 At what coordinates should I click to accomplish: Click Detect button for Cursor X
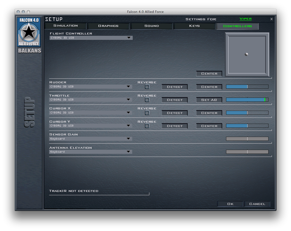point(175,113)
